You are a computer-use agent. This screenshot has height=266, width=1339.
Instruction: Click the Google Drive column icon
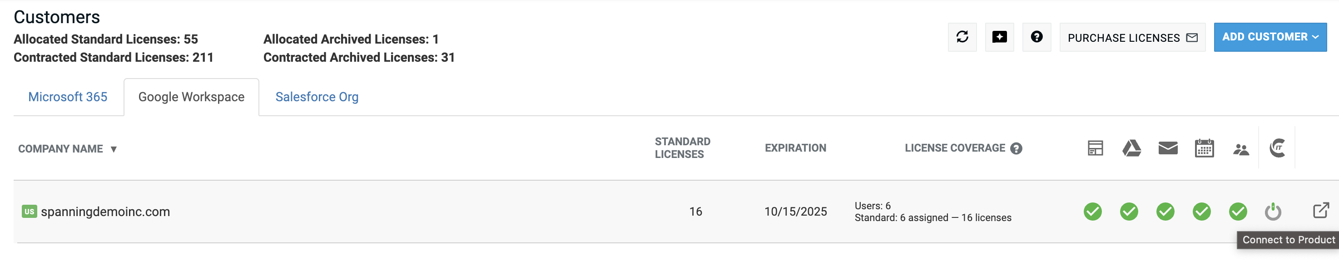1131,148
